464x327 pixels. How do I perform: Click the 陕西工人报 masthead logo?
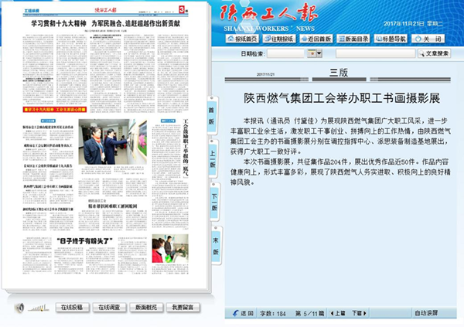(x=268, y=13)
